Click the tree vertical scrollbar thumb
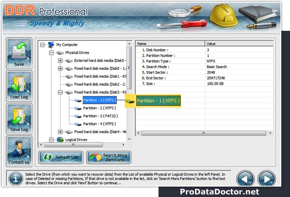The height and width of the screenshot is (197, 290). click(x=129, y=68)
